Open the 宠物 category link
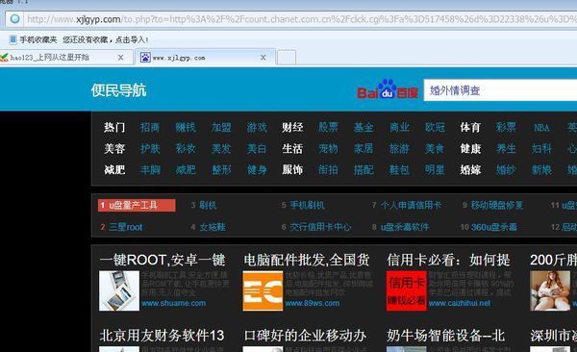 tap(328, 149)
